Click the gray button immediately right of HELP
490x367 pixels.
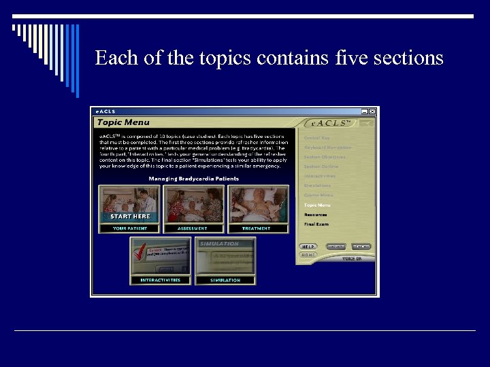[x=336, y=247]
